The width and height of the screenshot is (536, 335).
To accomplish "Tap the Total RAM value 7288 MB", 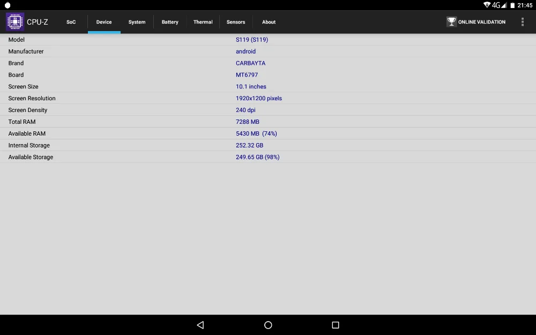I will coord(248,122).
